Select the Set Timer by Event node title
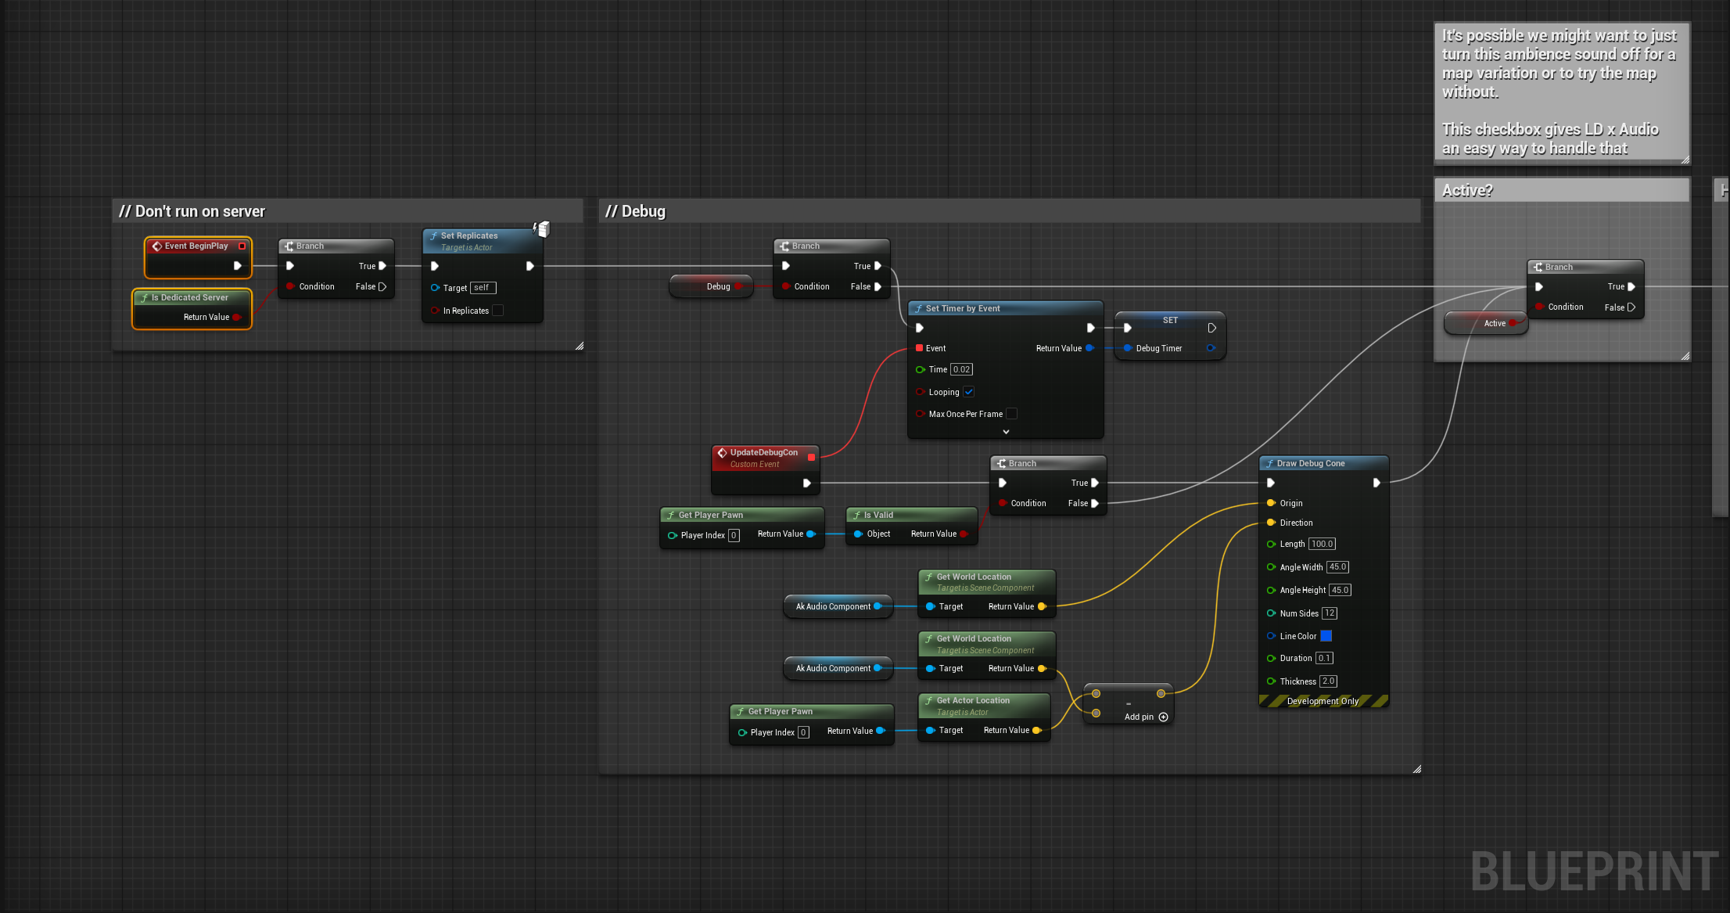Screen dimensions: 1730x913 tap(963, 308)
